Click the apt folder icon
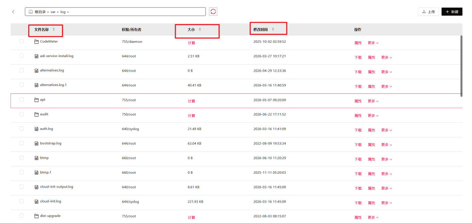Image resolution: width=472 pixels, height=223 pixels. click(36, 100)
